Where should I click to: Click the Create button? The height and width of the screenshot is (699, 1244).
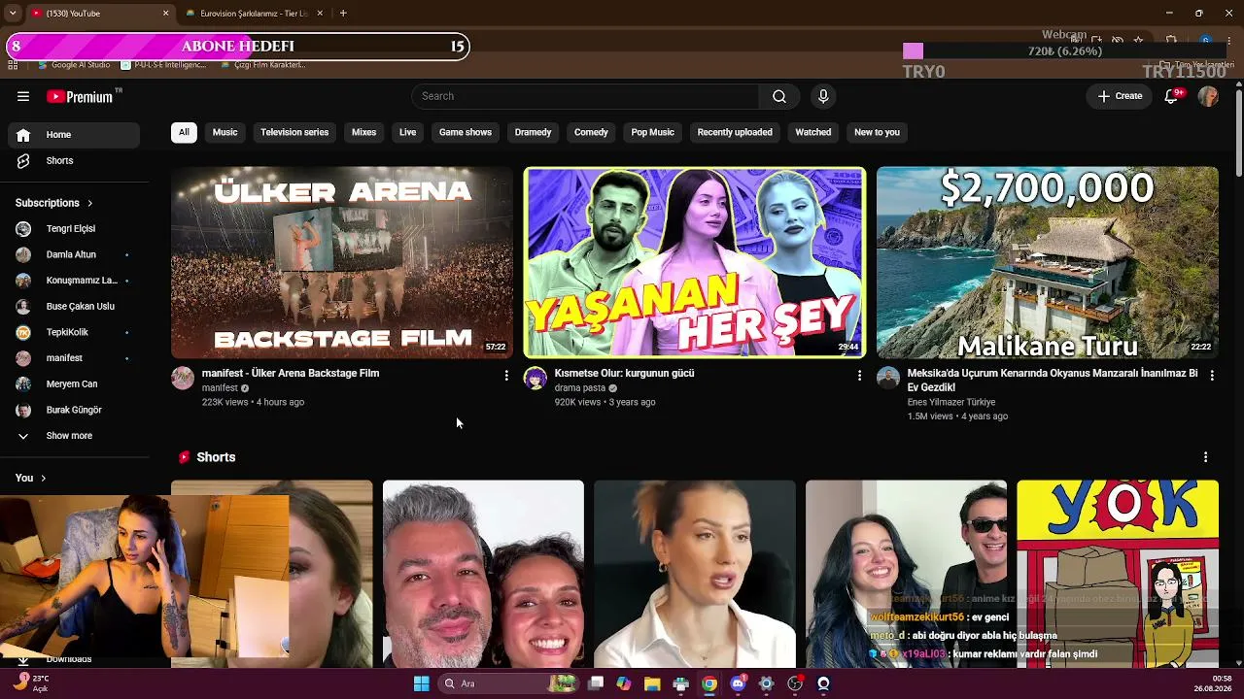(x=1120, y=96)
